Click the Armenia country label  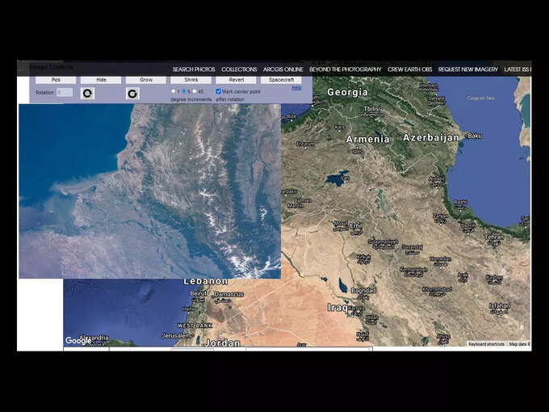coord(367,139)
